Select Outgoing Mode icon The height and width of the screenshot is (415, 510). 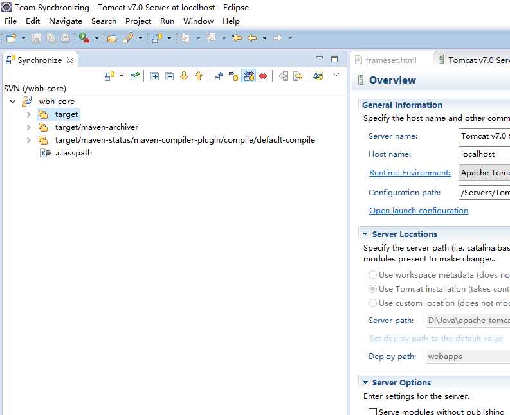click(233, 76)
